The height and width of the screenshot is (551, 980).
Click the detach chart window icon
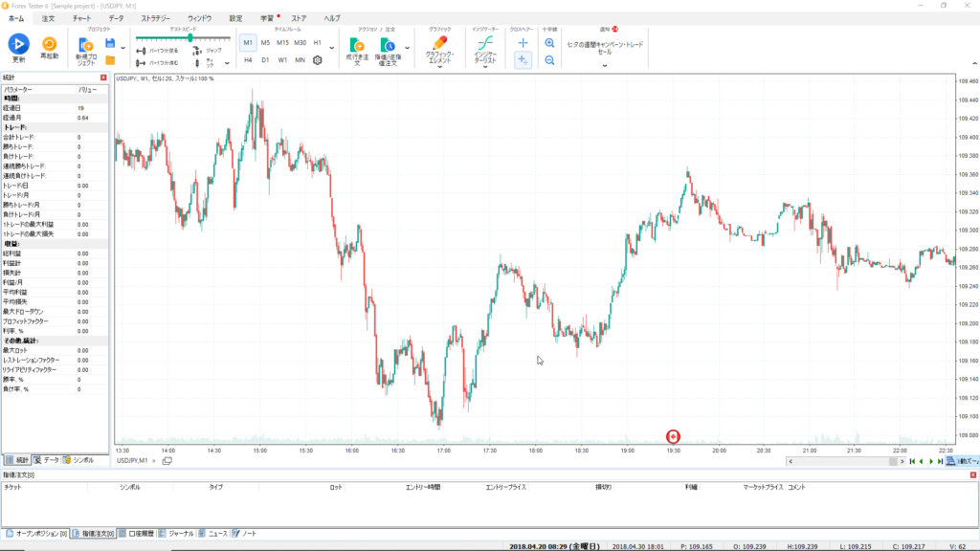pyautogui.click(x=167, y=461)
